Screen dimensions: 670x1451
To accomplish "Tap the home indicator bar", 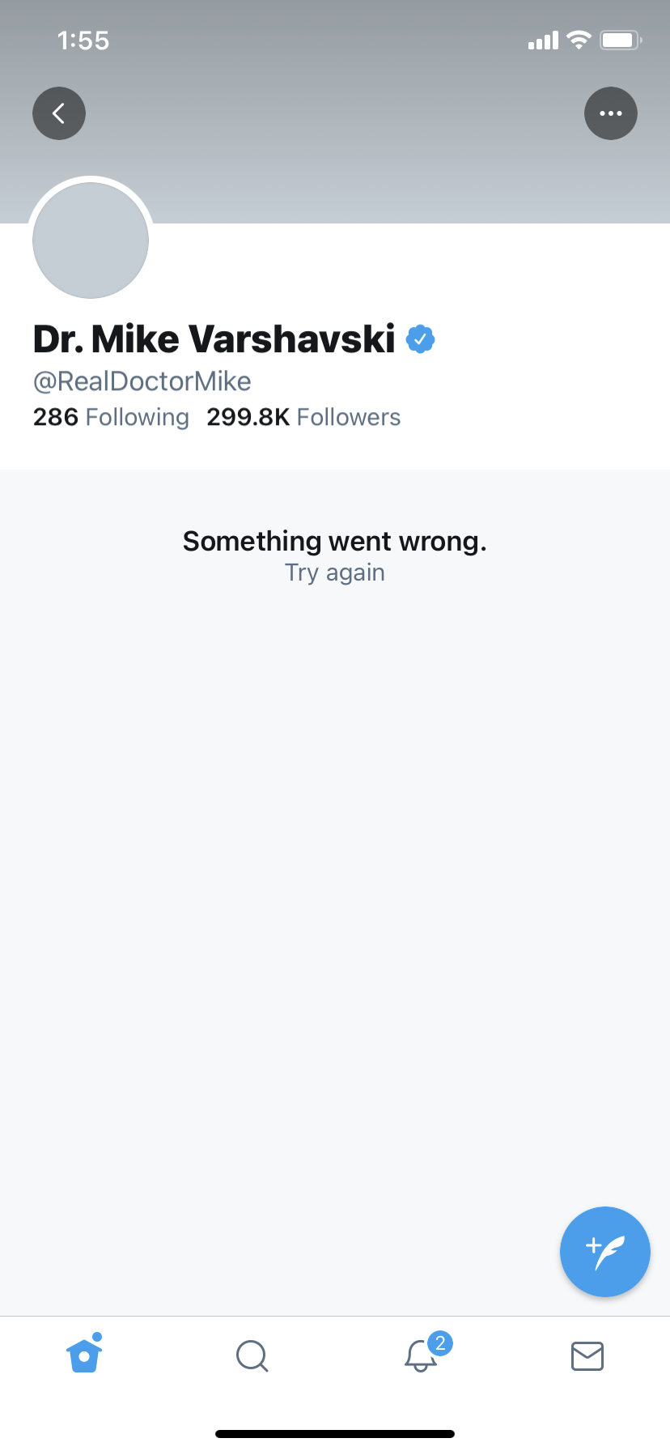I will (x=335, y=1434).
